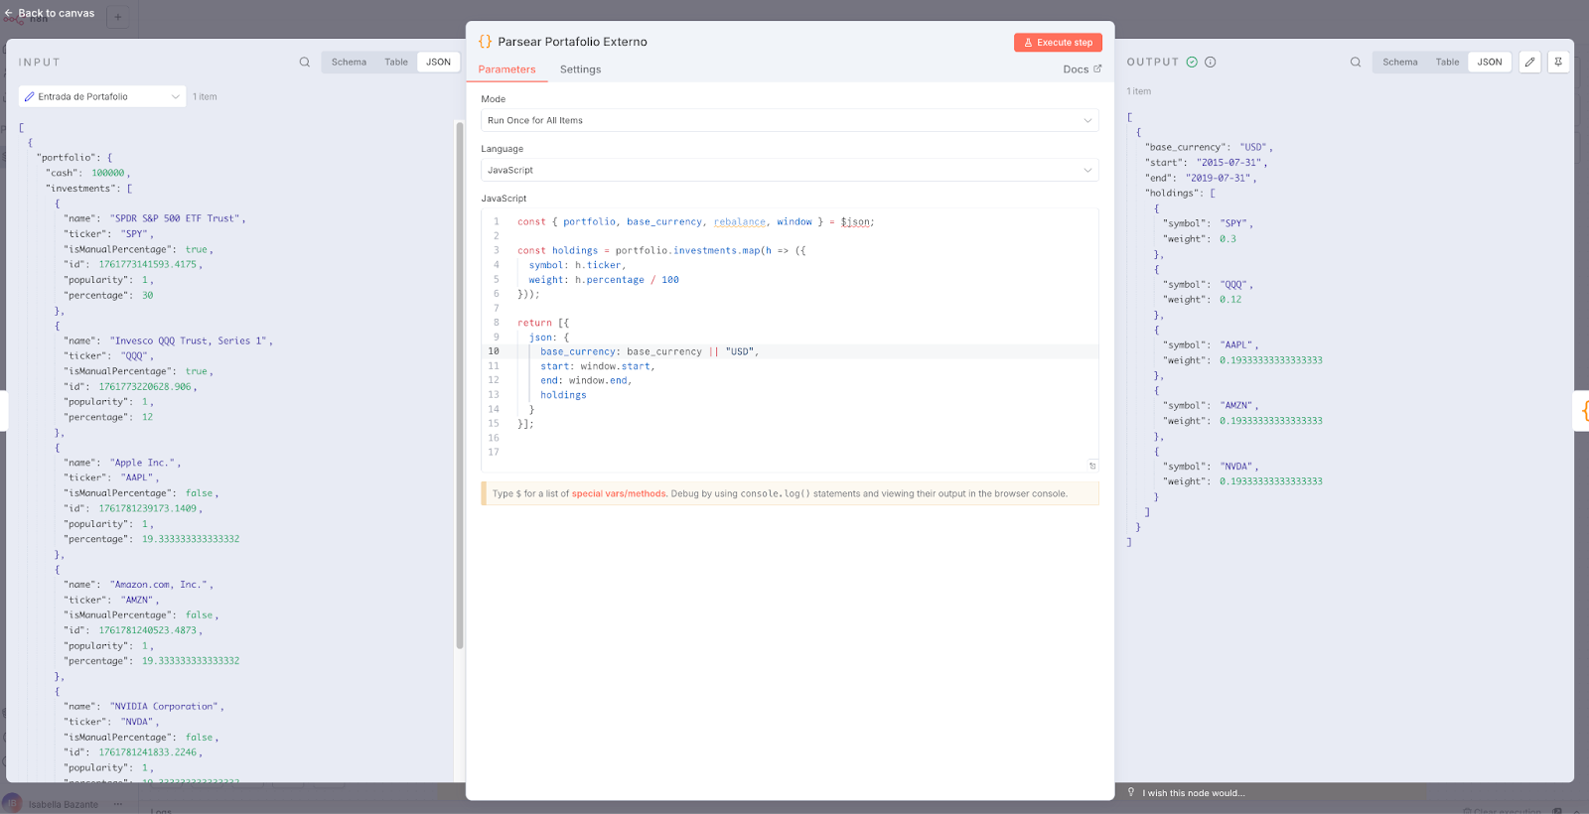Click the search icon in the OUTPUT panel
The width and height of the screenshot is (1589, 814).
coord(1356,62)
